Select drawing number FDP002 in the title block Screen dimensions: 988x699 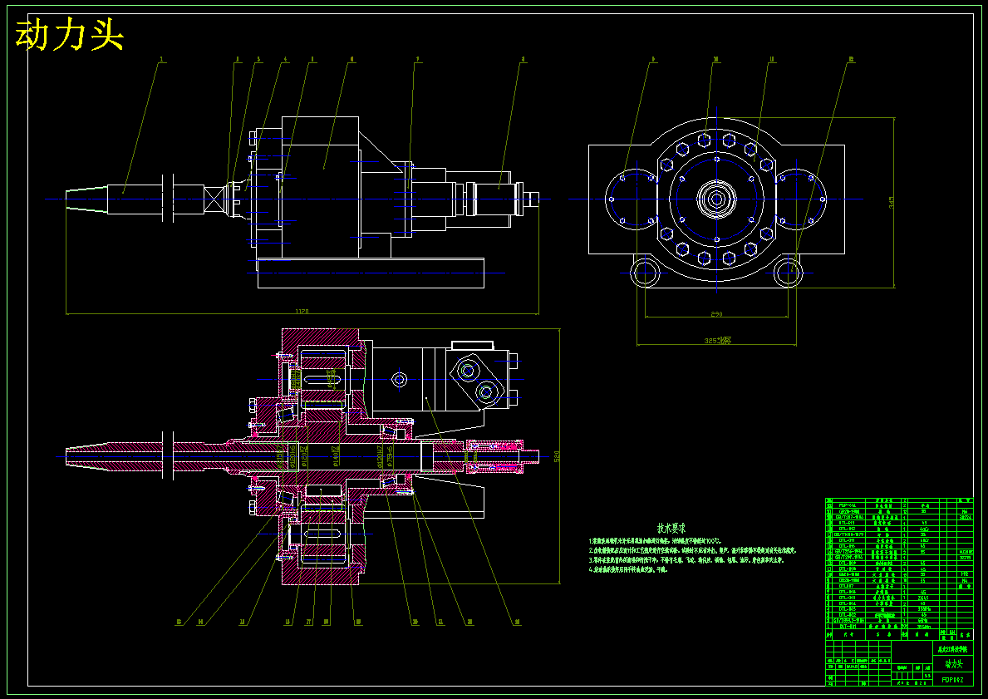tap(952, 679)
